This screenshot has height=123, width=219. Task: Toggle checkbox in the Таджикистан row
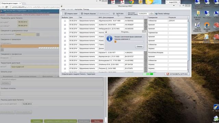65,33
